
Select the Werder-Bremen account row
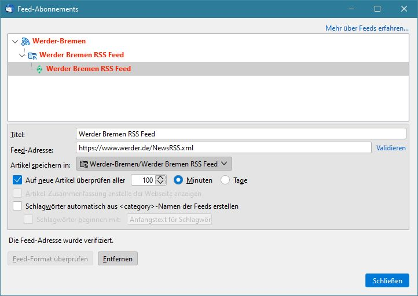pyautogui.click(x=208, y=41)
